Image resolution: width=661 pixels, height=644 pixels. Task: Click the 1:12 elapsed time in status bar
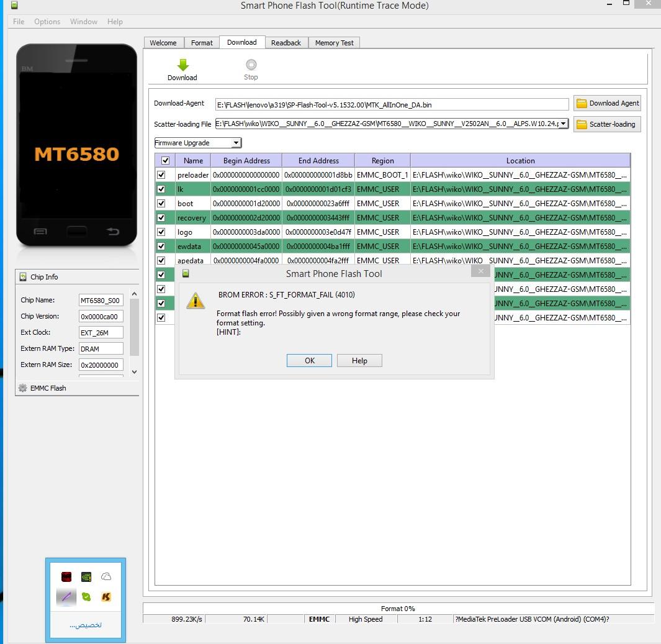click(x=425, y=619)
